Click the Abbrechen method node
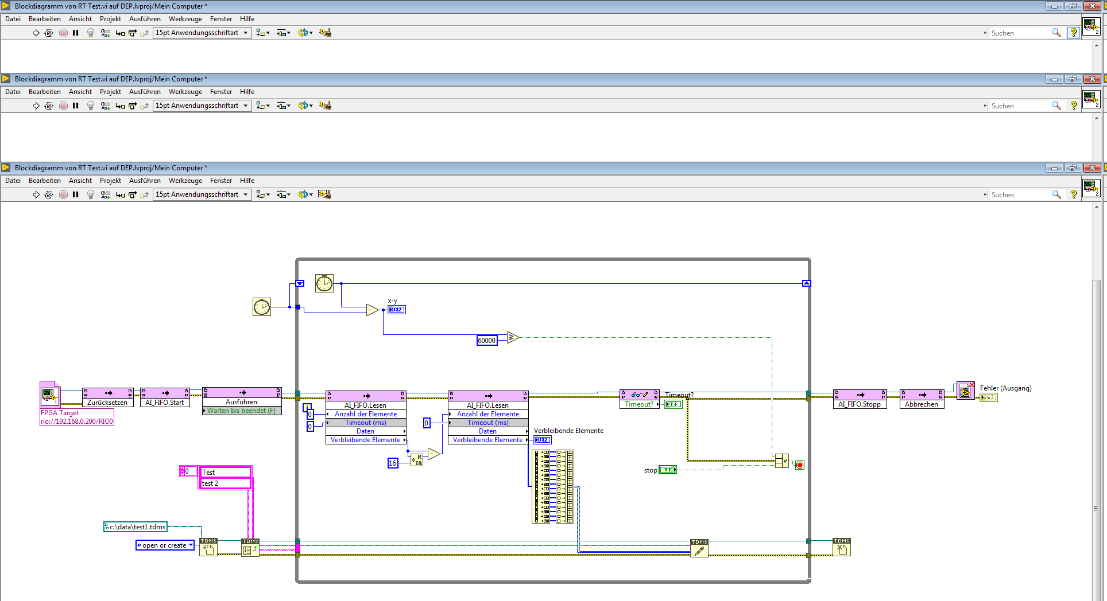 pos(922,399)
